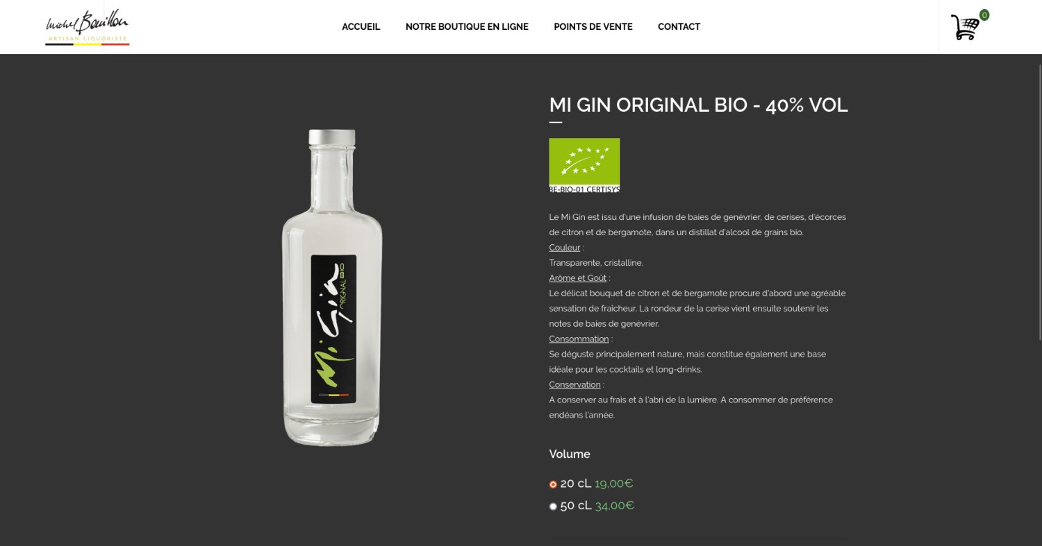
Task: Click the Mi Gin Original Bio title
Action: pos(699,105)
